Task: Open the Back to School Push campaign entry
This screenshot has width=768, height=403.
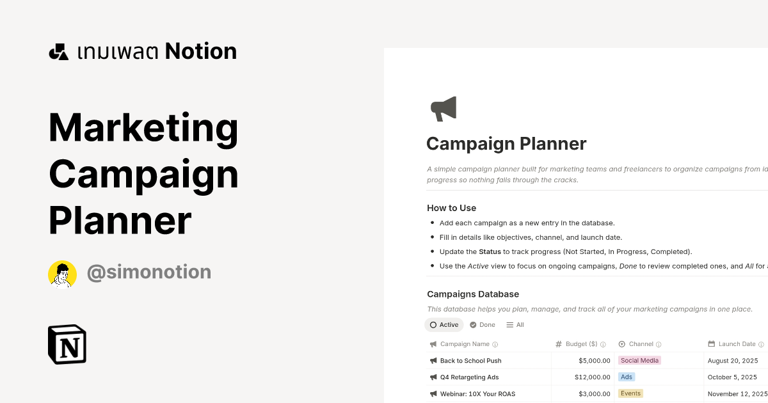Action: [471, 360]
